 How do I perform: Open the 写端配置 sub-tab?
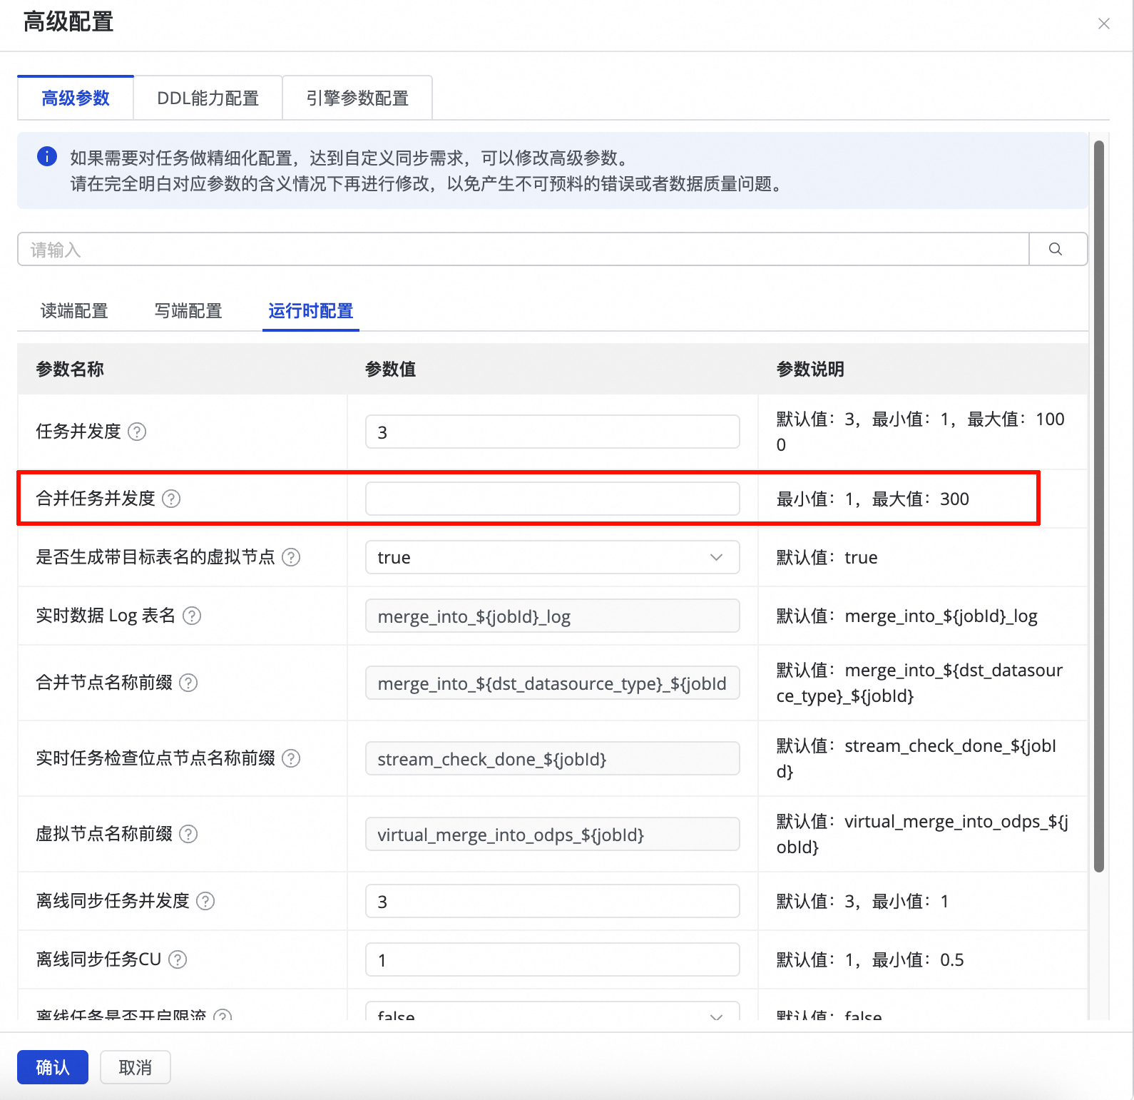coord(188,311)
